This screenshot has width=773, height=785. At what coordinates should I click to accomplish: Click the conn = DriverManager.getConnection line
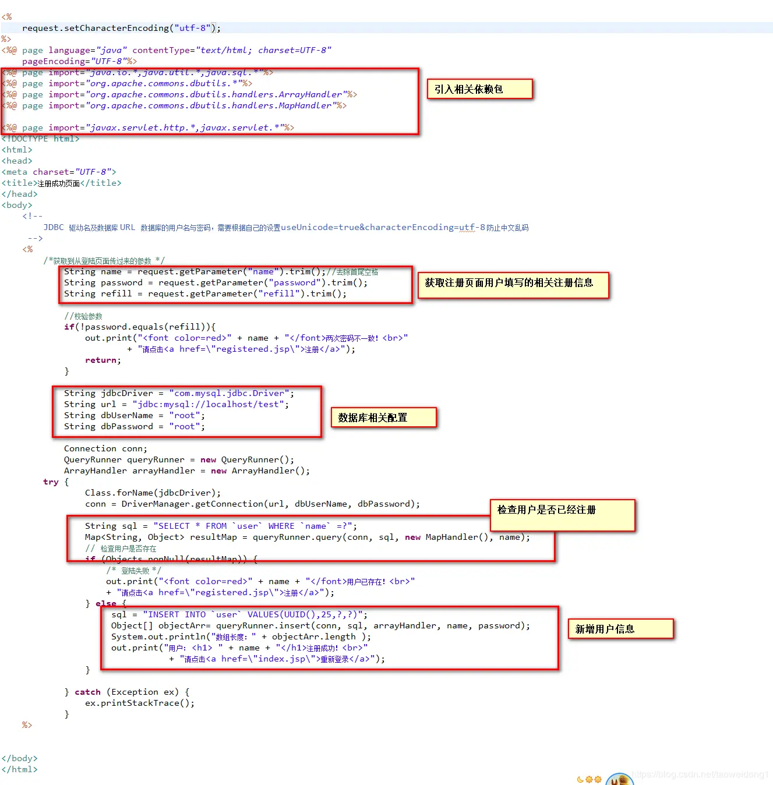pyautogui.click(x=253, y=504)
